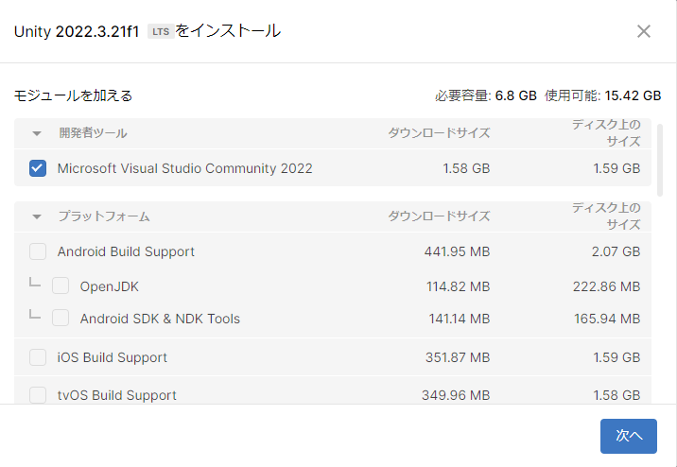
Task: Click the 開発者ツール section header
Action: click(x=93, y=133)
